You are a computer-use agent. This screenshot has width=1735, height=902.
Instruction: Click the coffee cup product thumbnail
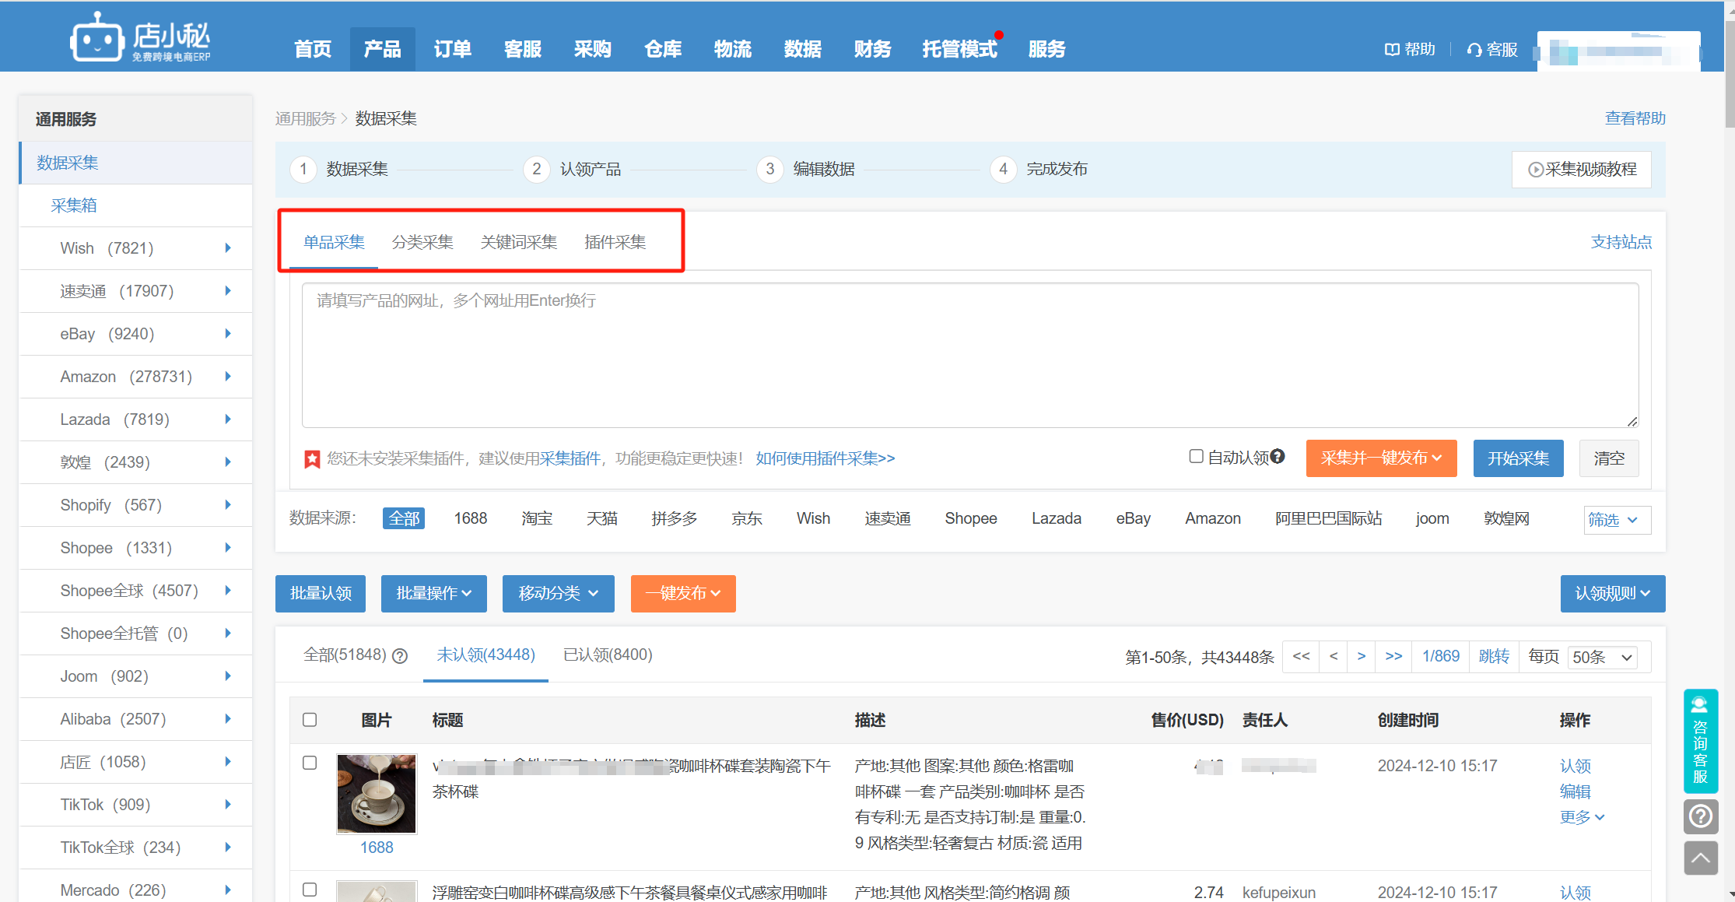tap(377, 794)
